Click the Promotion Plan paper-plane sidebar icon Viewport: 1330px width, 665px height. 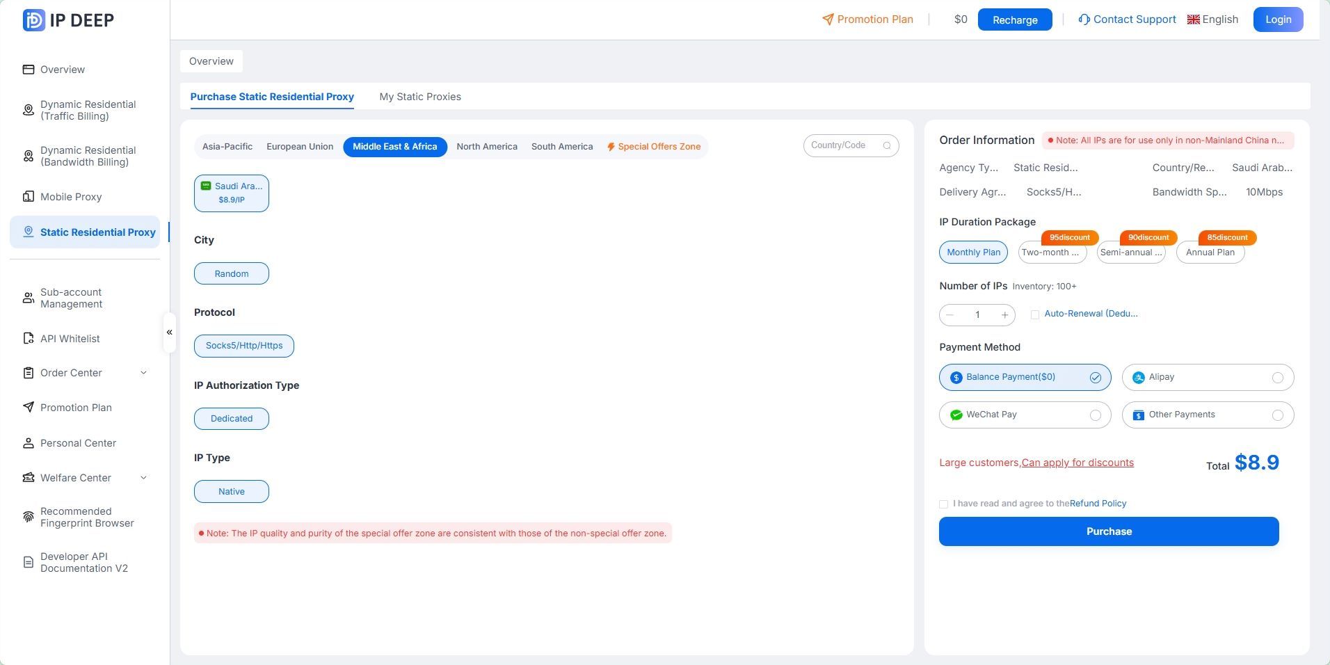click(x=29, y=408)
